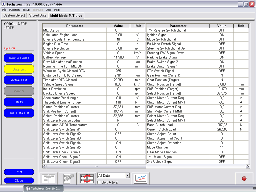Click the Print button
256x192 pixels.
pos(19,172)
